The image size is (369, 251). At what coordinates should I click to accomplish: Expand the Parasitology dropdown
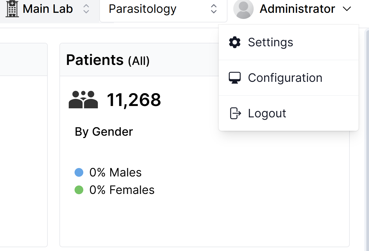point(213,9)
